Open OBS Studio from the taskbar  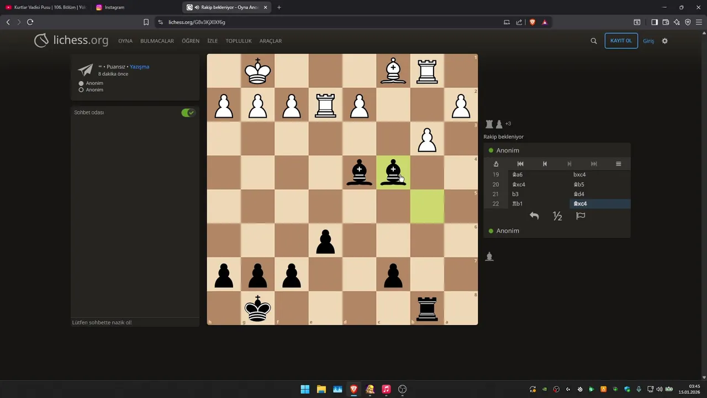[x=402, y=389]
